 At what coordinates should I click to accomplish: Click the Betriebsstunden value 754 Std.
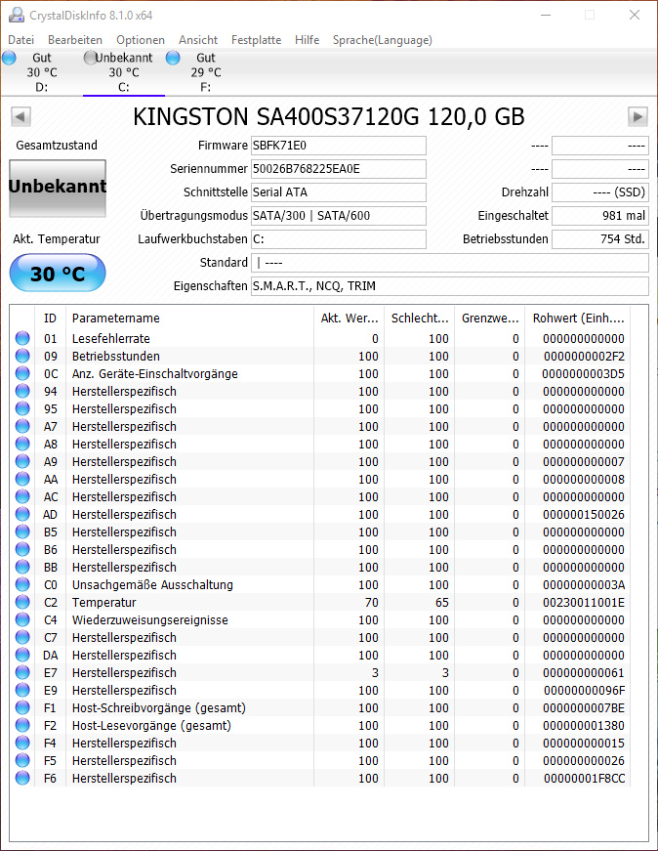tap(600, 238)
